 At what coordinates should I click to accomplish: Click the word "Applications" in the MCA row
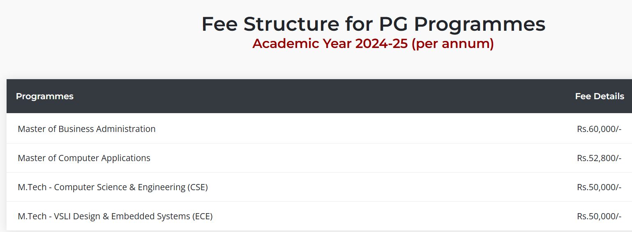tap(126, 158)
